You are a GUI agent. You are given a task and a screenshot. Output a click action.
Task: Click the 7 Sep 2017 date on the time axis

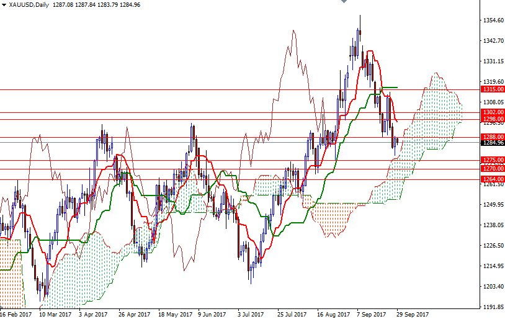click(372, 314)
